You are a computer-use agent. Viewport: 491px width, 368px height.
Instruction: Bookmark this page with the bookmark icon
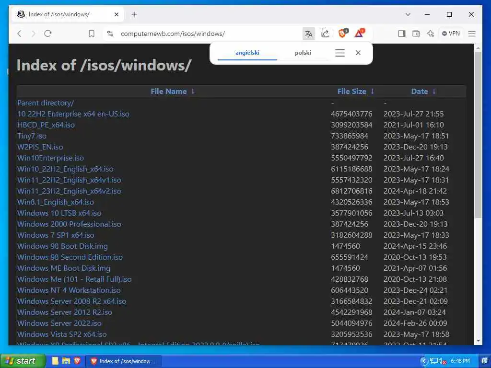92,34
